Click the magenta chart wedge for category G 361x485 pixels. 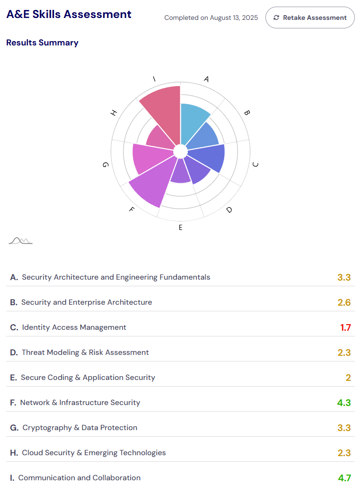click(146, 158)
